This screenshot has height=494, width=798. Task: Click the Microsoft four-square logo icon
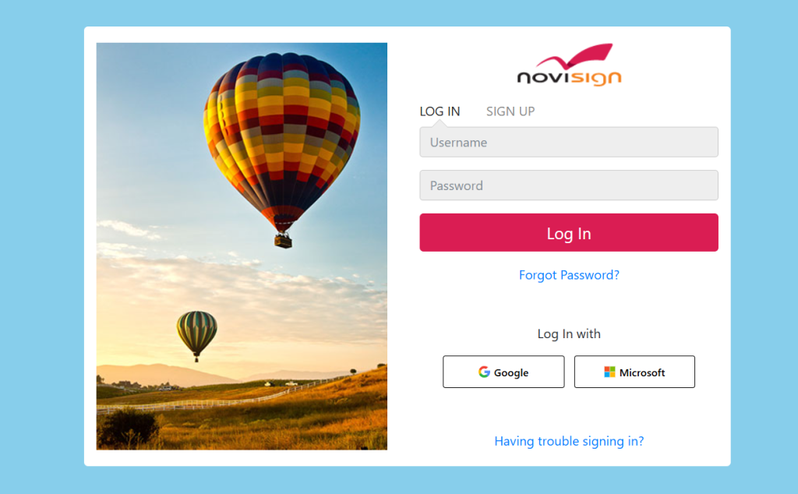click(x=609, y=372)
